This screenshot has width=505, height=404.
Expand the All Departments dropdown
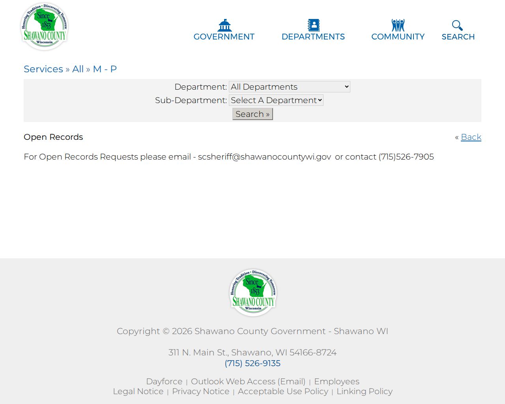pyautogui.click(x=290, y=87)
